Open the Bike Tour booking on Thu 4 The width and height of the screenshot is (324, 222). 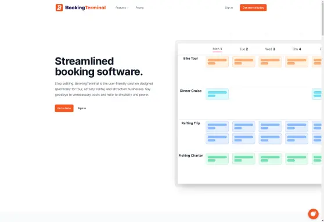[297, 62]
